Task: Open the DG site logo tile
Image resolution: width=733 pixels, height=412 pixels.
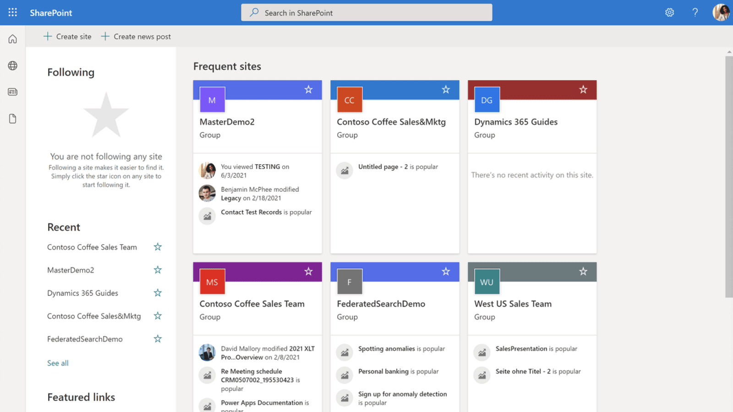Action: click(487, 100)
